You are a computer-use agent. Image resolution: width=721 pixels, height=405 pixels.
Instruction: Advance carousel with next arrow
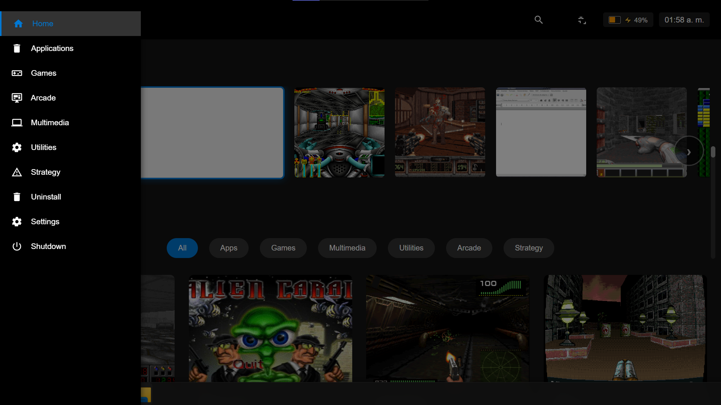pos(688,151)
